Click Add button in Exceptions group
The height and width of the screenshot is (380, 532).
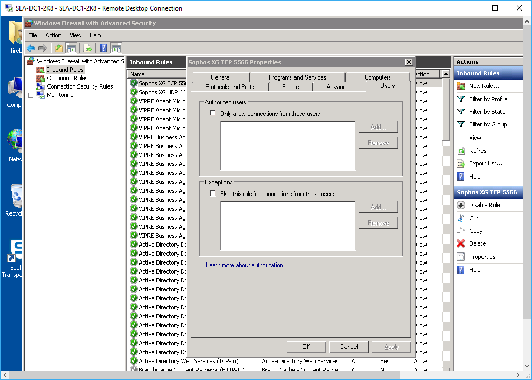[378, 207]
